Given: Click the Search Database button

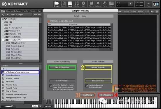Looking at the screenshot, I should point(62,81).
